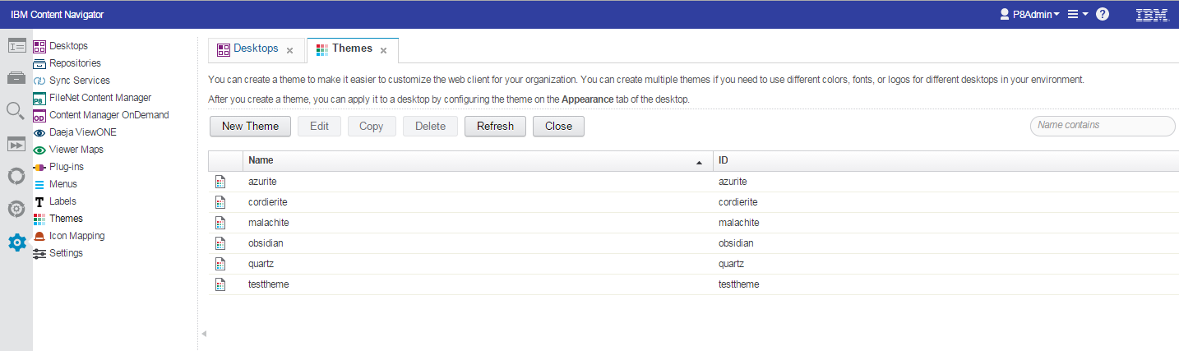Click the malachite row theme icon
Screen dimensions: 1179x351
point(220,222)
